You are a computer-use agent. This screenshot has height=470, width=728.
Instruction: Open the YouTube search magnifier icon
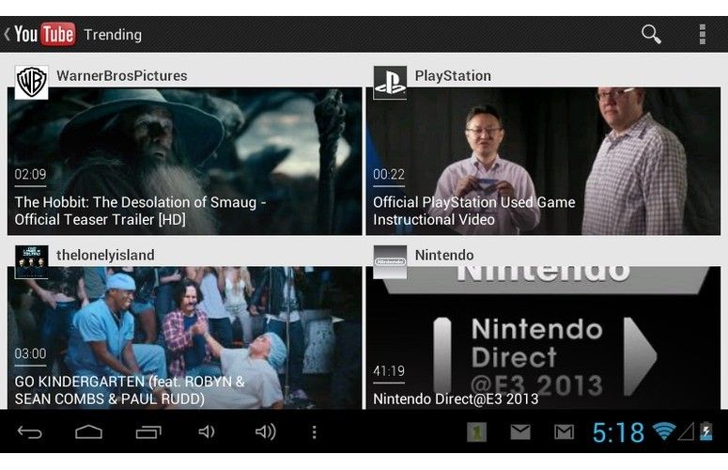click(x=651, y=35)
